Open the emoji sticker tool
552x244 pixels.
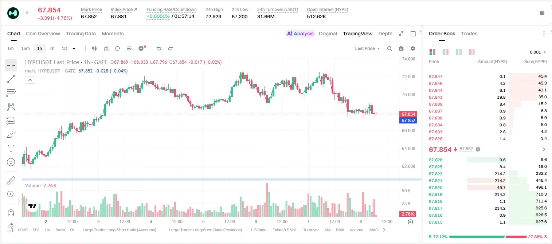(11, 162)
